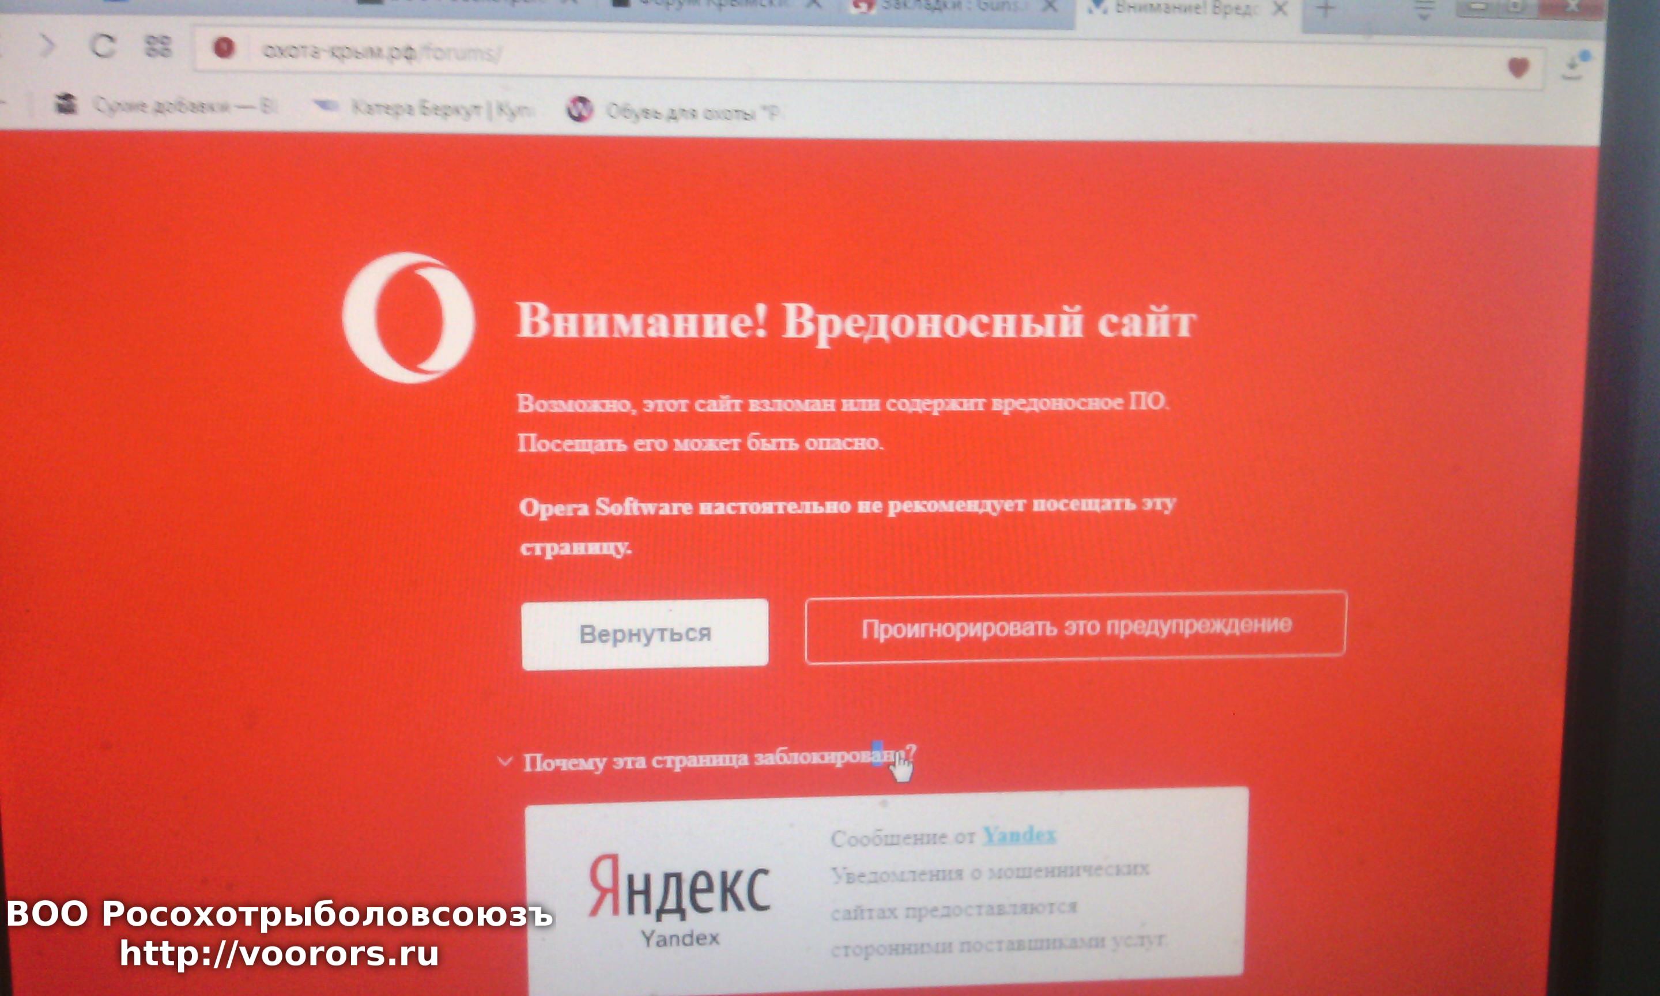The image size is (1660, 996).
Task: Open the Speed Dial grid icon
Action: click(159, 47)
